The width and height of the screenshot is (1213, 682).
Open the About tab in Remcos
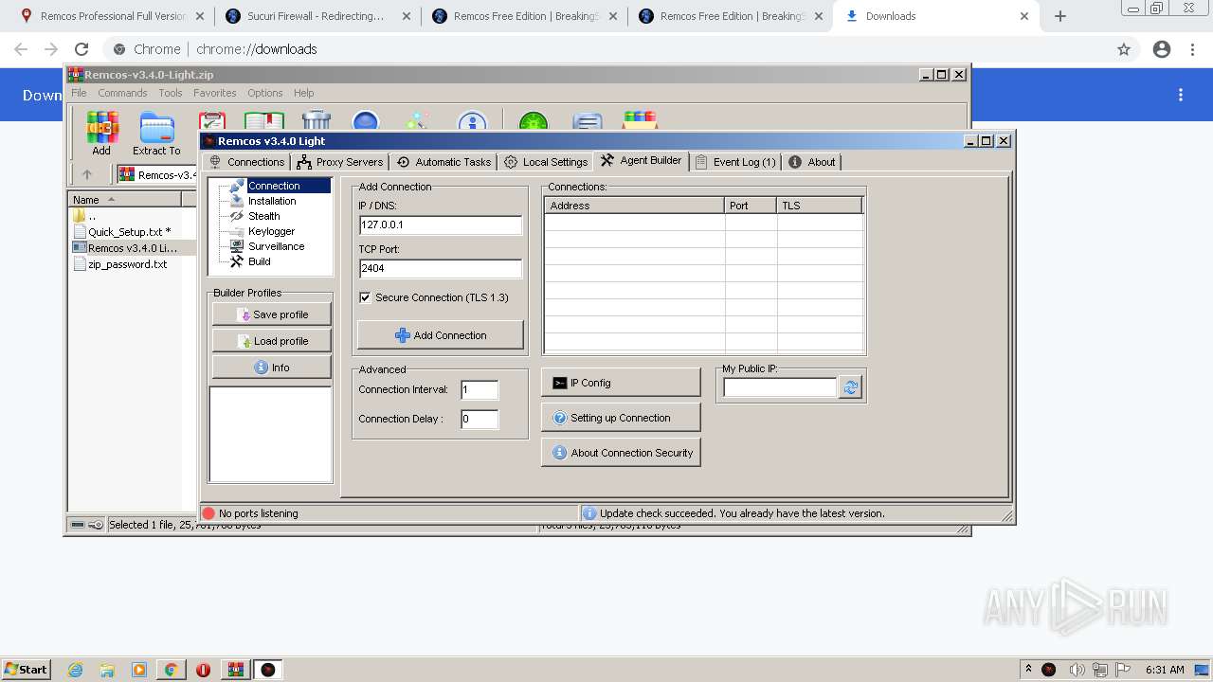tap(812, 162)
